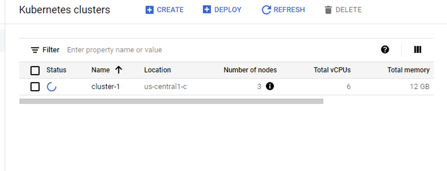Click the DEPLOY plus icon
The height and width of the screenshot is (171, 447).
point(207,9)
